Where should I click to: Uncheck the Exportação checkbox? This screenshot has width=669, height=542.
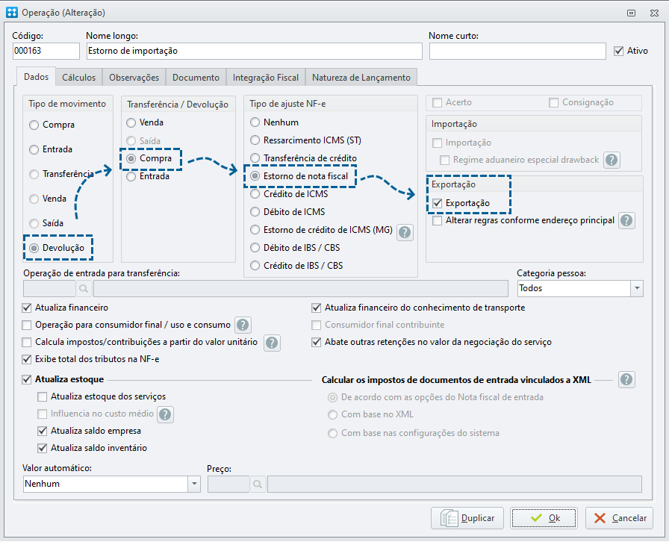pos(437,203)
